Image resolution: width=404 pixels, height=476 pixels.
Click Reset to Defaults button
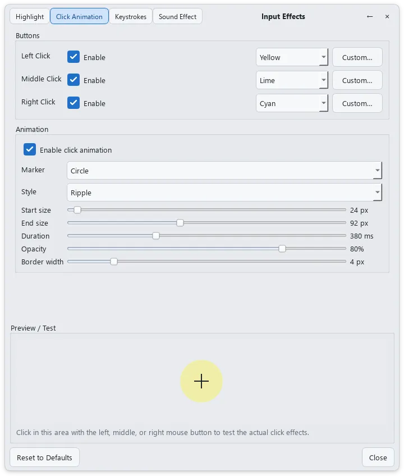[45, 457]
